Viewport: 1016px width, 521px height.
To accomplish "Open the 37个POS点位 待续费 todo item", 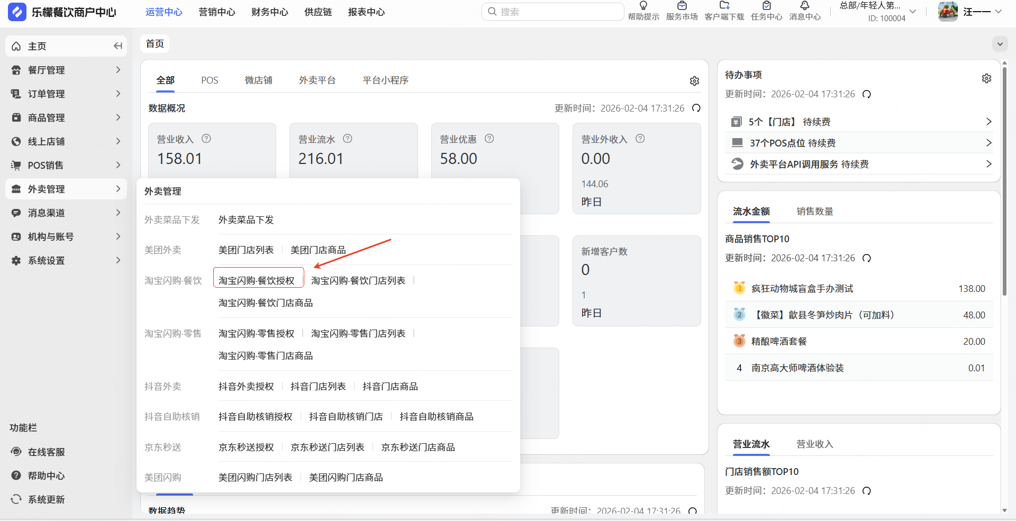I will (x=859, y=143).
